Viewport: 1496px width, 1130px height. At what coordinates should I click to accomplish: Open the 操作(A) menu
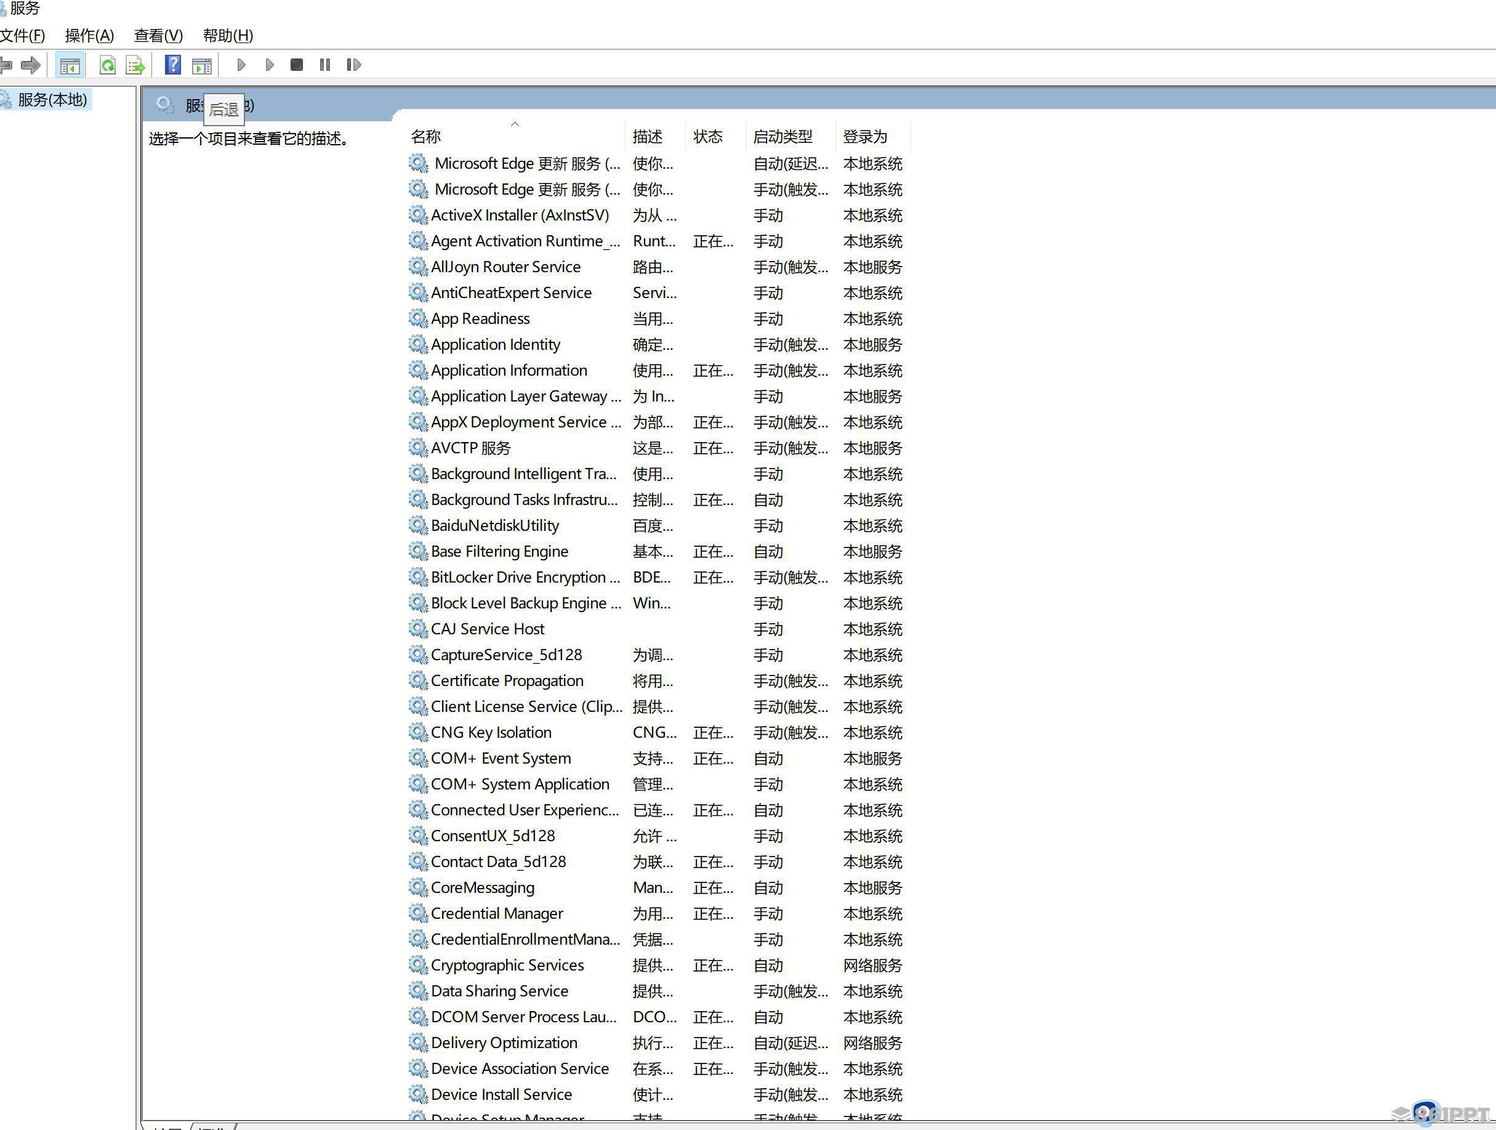click(89, 35)
